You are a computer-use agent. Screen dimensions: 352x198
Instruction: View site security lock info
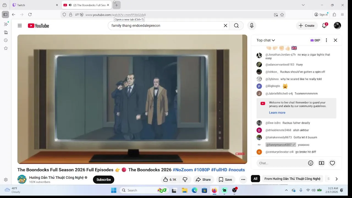(x=71, y=15)
